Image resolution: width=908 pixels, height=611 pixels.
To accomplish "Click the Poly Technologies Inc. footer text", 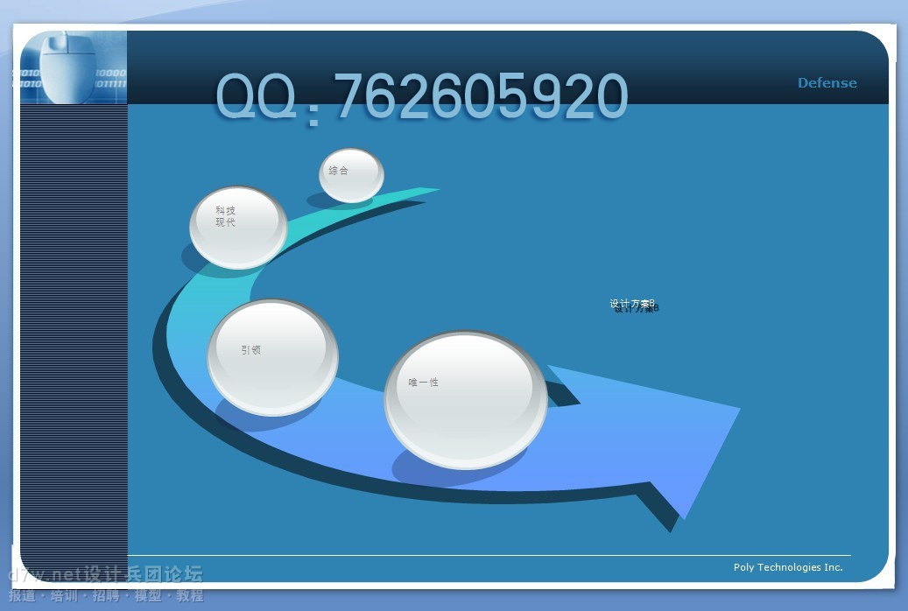I will point(787,567).
